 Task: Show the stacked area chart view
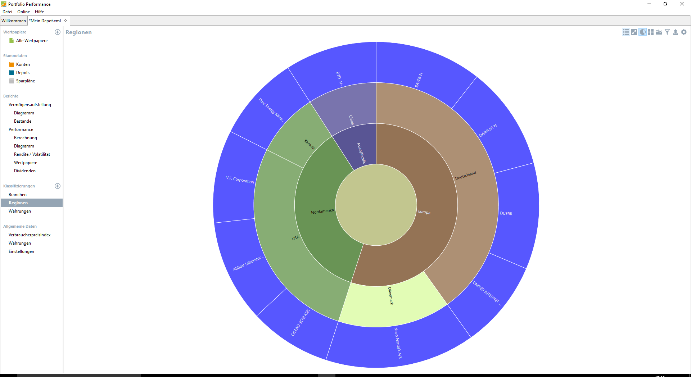pos(659,32)
